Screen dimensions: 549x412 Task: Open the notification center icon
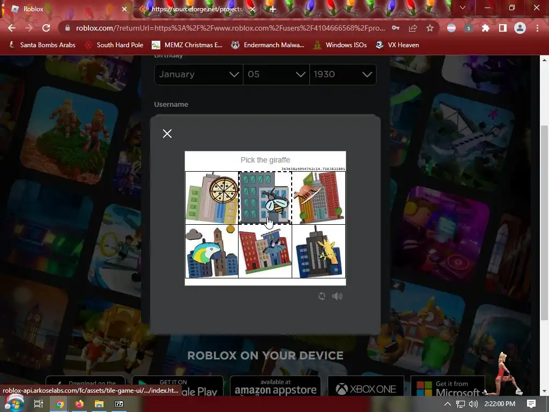pyautogui.click(x=531, y=404)
